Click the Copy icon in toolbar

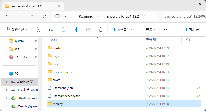(51, 29)
